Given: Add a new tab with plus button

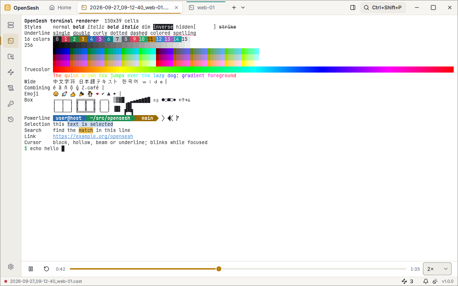Looking at the screenshot, I should point(234,8).
